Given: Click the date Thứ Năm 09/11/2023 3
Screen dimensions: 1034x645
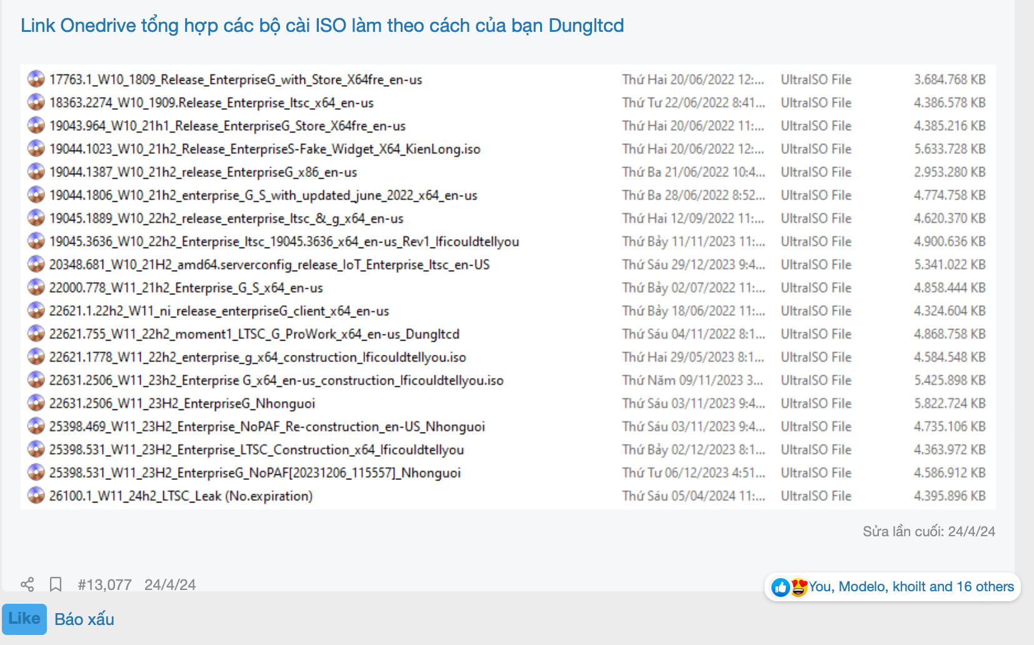Looking at the screenshot, I should point(693,380).
